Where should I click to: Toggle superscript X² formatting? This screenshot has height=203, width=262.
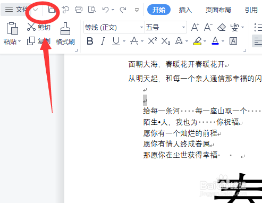pyautogui.click(x=153, y=41)
